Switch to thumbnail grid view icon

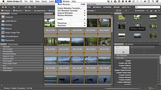pos(150,88)
